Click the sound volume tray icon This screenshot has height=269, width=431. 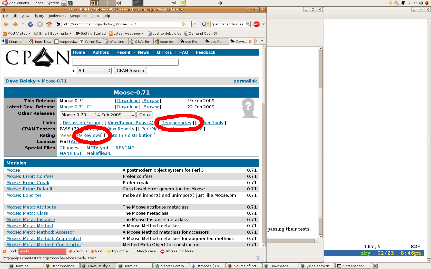pyautogui.click(x=421, y=3)
